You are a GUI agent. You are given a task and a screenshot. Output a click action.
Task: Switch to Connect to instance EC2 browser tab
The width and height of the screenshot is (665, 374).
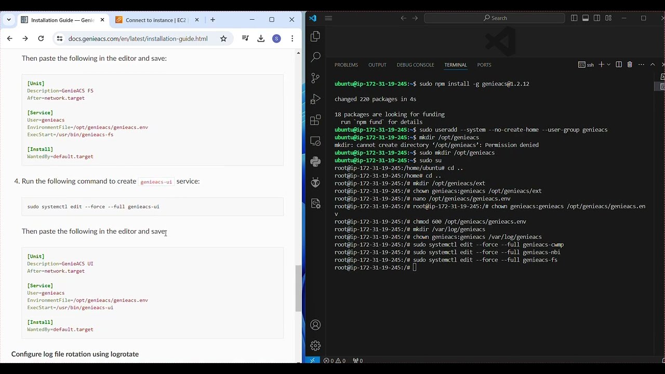click(156, 20)
